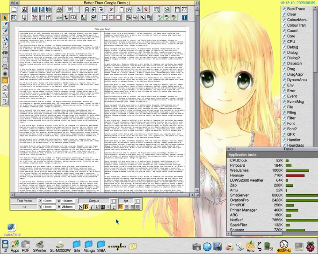318x254 pixels.
Task: Click the 1.1 frame number button
Action: pos(24,207)
